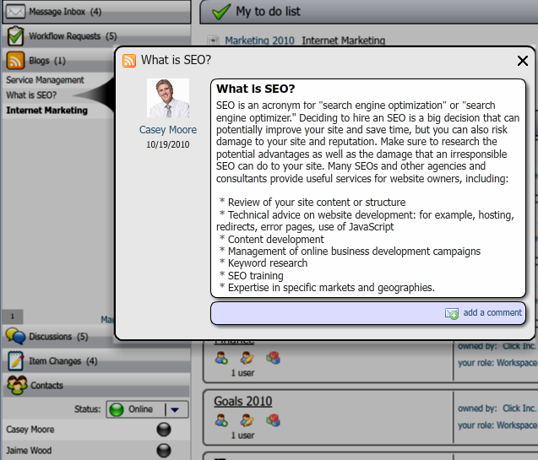Close the What is SEO? popup
538x460 pixels.
coord(522,60)
